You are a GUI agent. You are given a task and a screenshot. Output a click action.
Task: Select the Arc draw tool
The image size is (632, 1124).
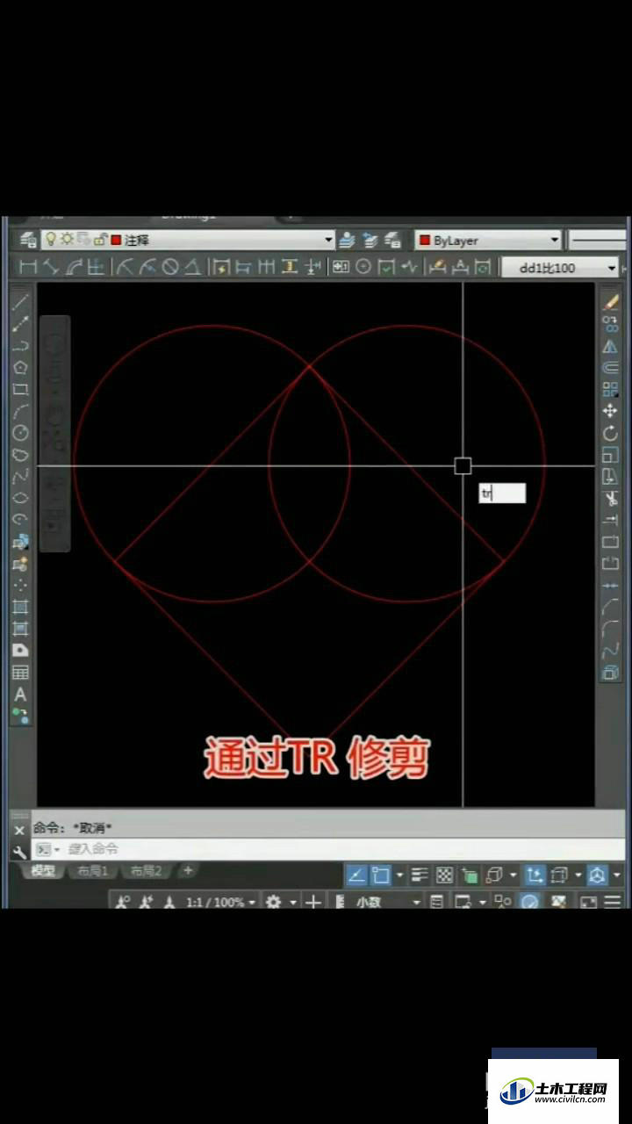click(x=20, y=411)
